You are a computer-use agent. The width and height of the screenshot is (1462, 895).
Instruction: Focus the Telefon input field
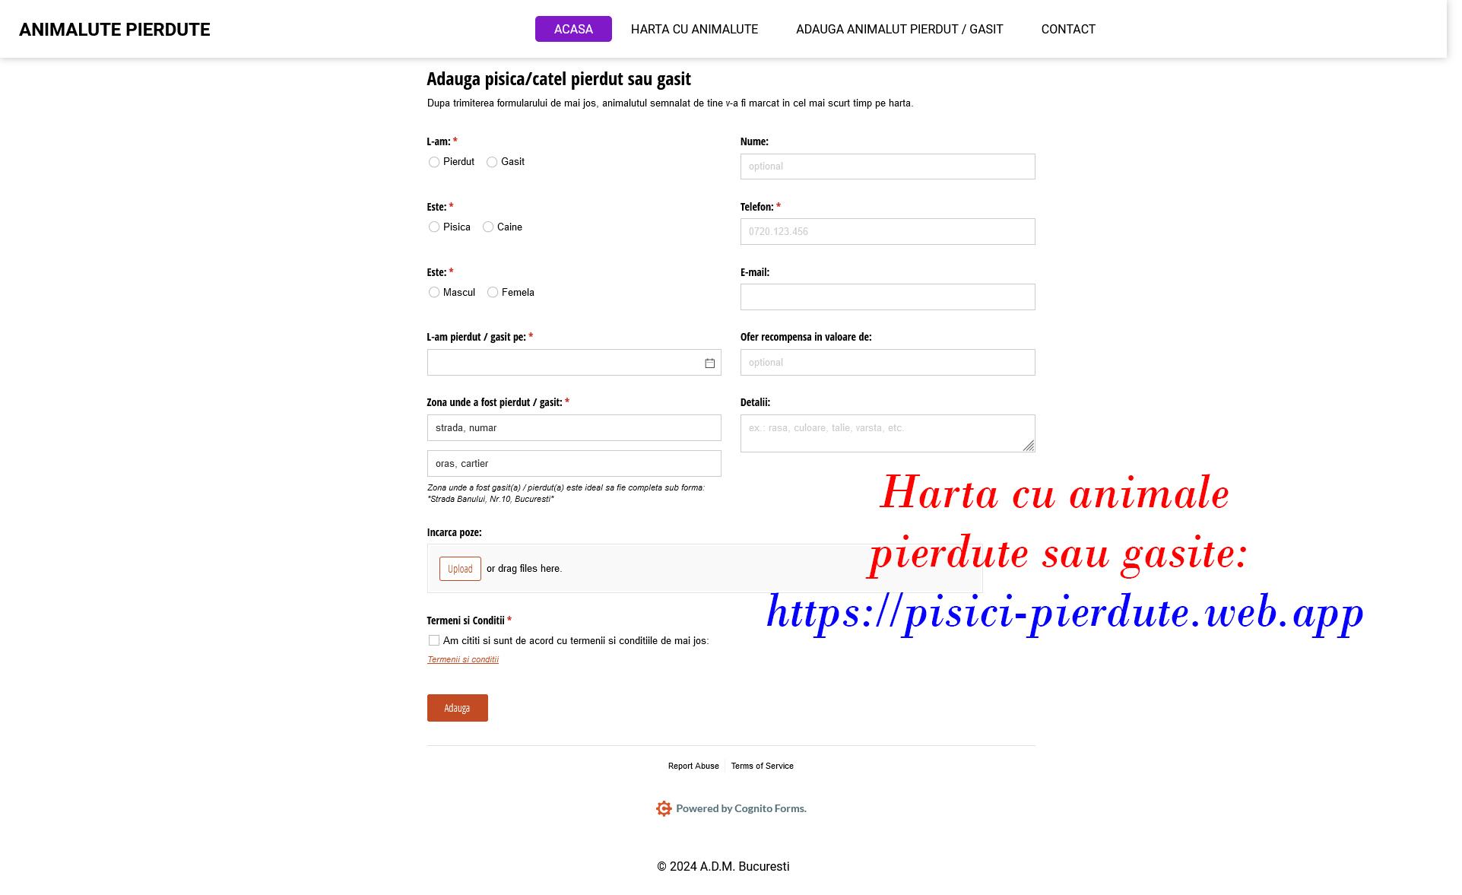click(886, 232)
